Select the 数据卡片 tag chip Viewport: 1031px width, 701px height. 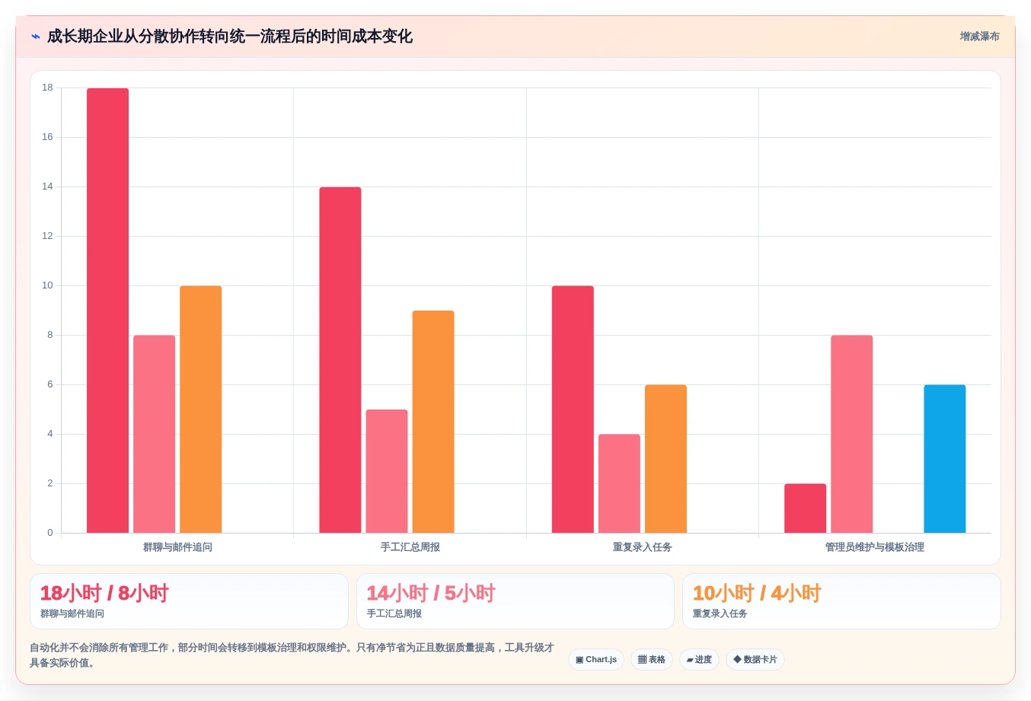pos(755,659)
